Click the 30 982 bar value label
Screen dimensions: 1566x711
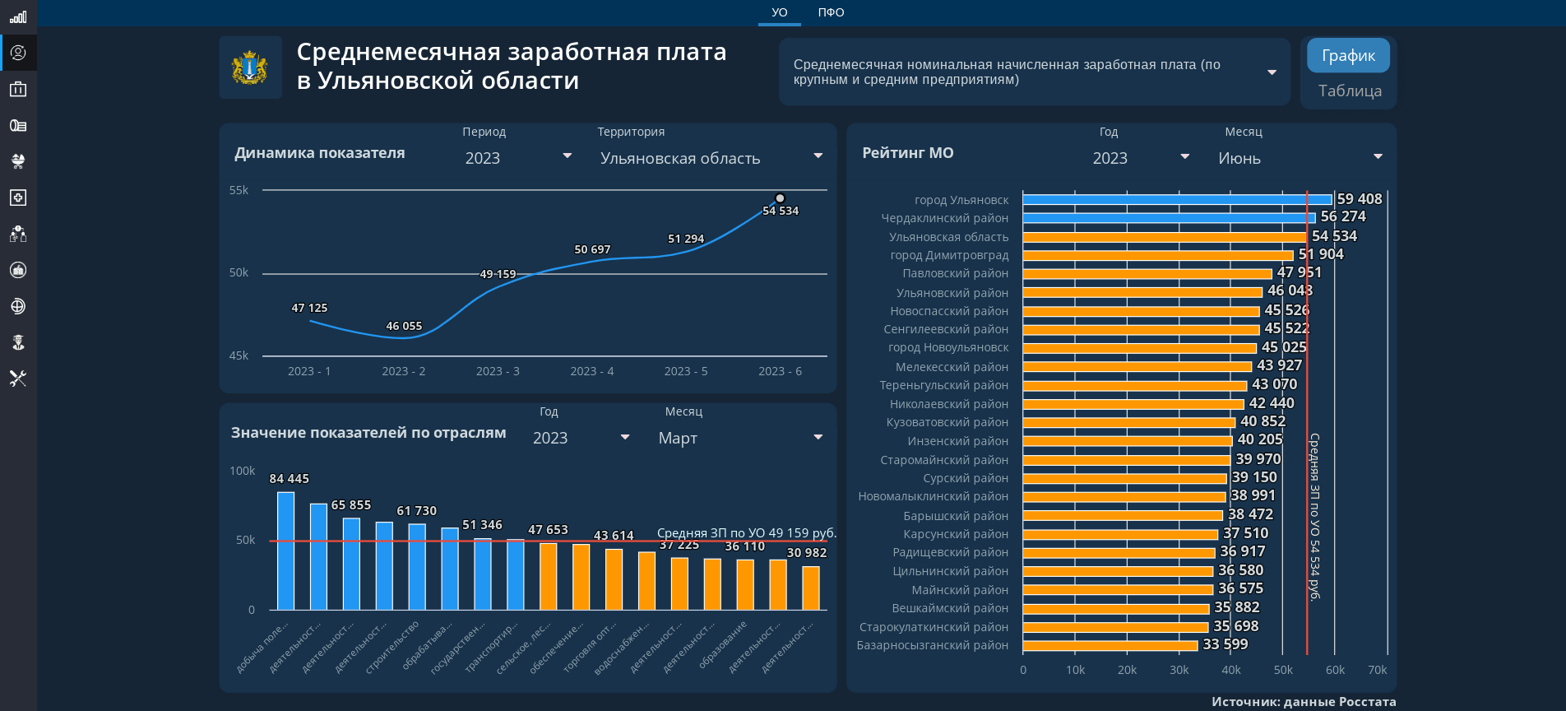tap(807, 553)
